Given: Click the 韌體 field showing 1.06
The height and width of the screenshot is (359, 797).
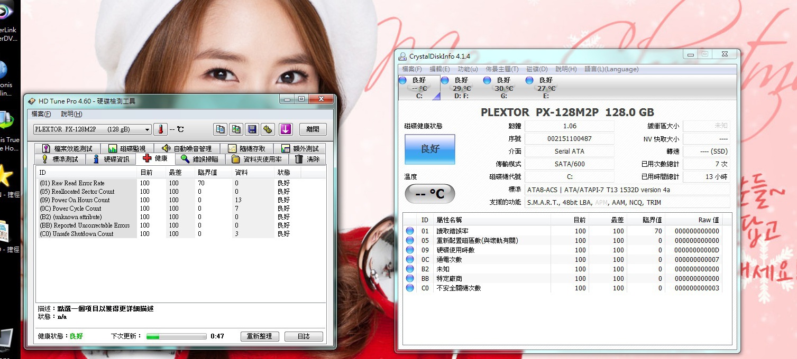Looking at the screenshot, I should tap(570, 126).
